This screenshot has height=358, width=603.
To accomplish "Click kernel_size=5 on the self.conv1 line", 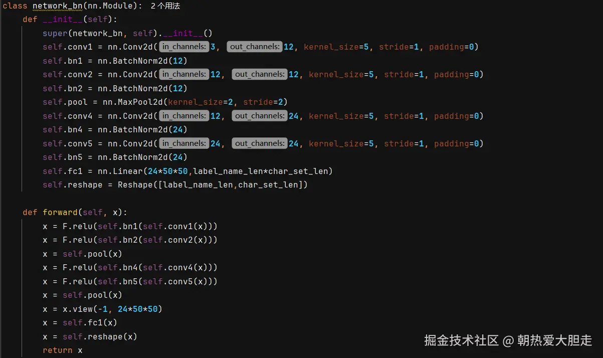I will click(x=336, y=47).
